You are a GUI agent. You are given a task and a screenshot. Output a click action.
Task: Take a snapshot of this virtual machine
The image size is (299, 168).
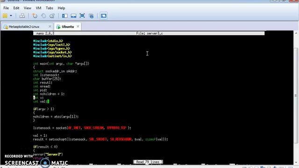[35, 16]
